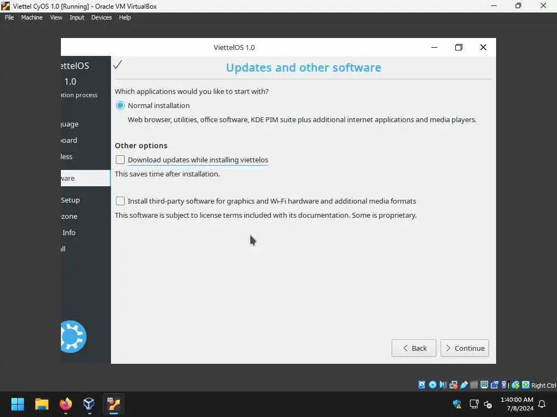Screen dimensions: 557x417
Task: Toggle the mouse integration status icon
Action: tap(516, 385)
